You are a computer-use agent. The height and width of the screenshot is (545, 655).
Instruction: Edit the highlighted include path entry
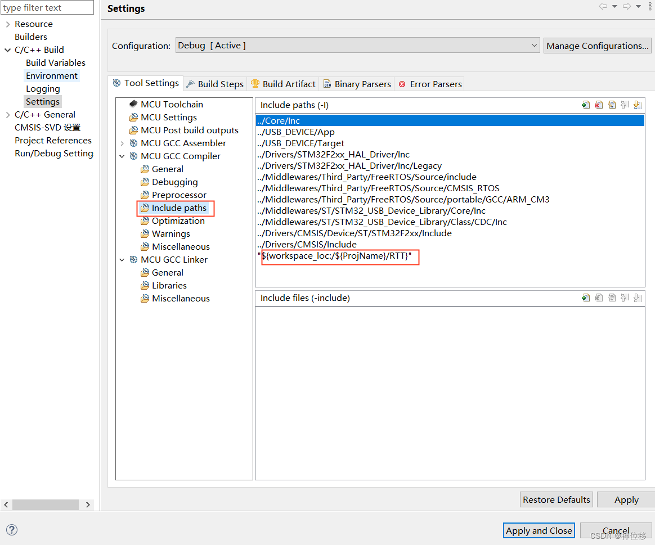[612, 105]
